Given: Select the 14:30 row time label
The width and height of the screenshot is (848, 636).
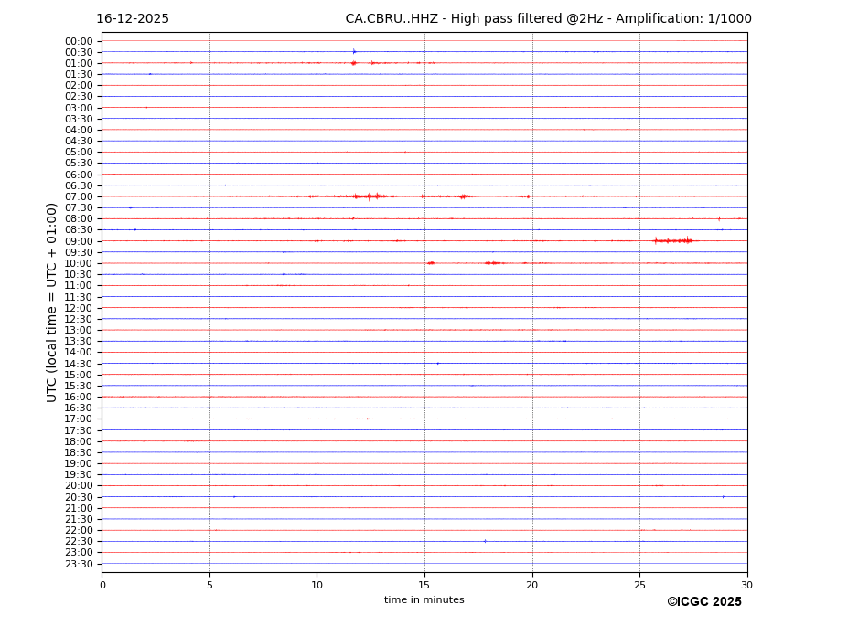Looking at the screenshot, I should click(79, 364).
